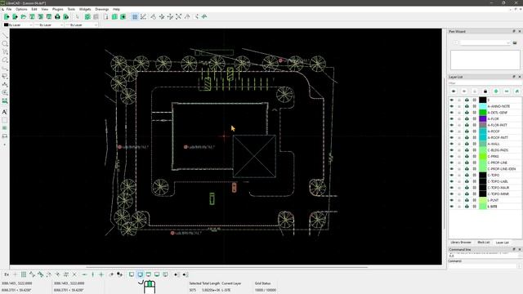Switch to the Layer List tab
Viewport: 523px width, 294px height.
click(502, 243)
